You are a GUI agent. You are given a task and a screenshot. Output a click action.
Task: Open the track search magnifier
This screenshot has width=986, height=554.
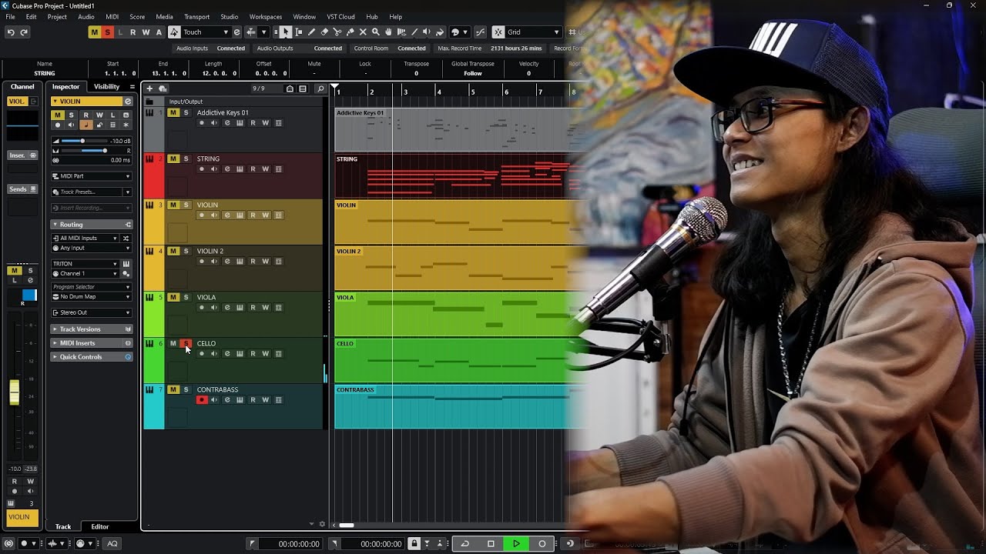point(320,88)
